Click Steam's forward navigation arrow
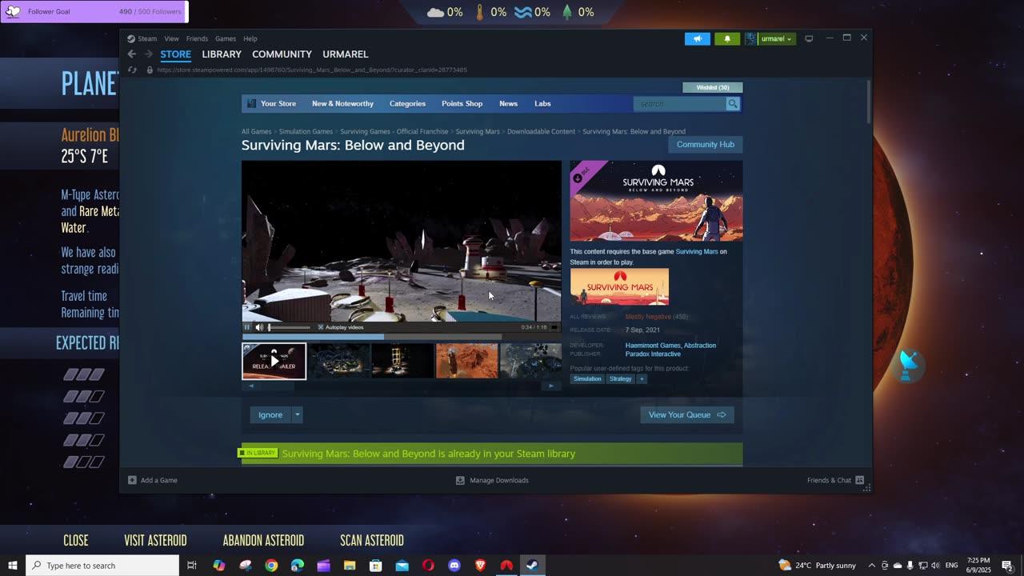Screen dimensions: 1024x576 tap(148, 54)
